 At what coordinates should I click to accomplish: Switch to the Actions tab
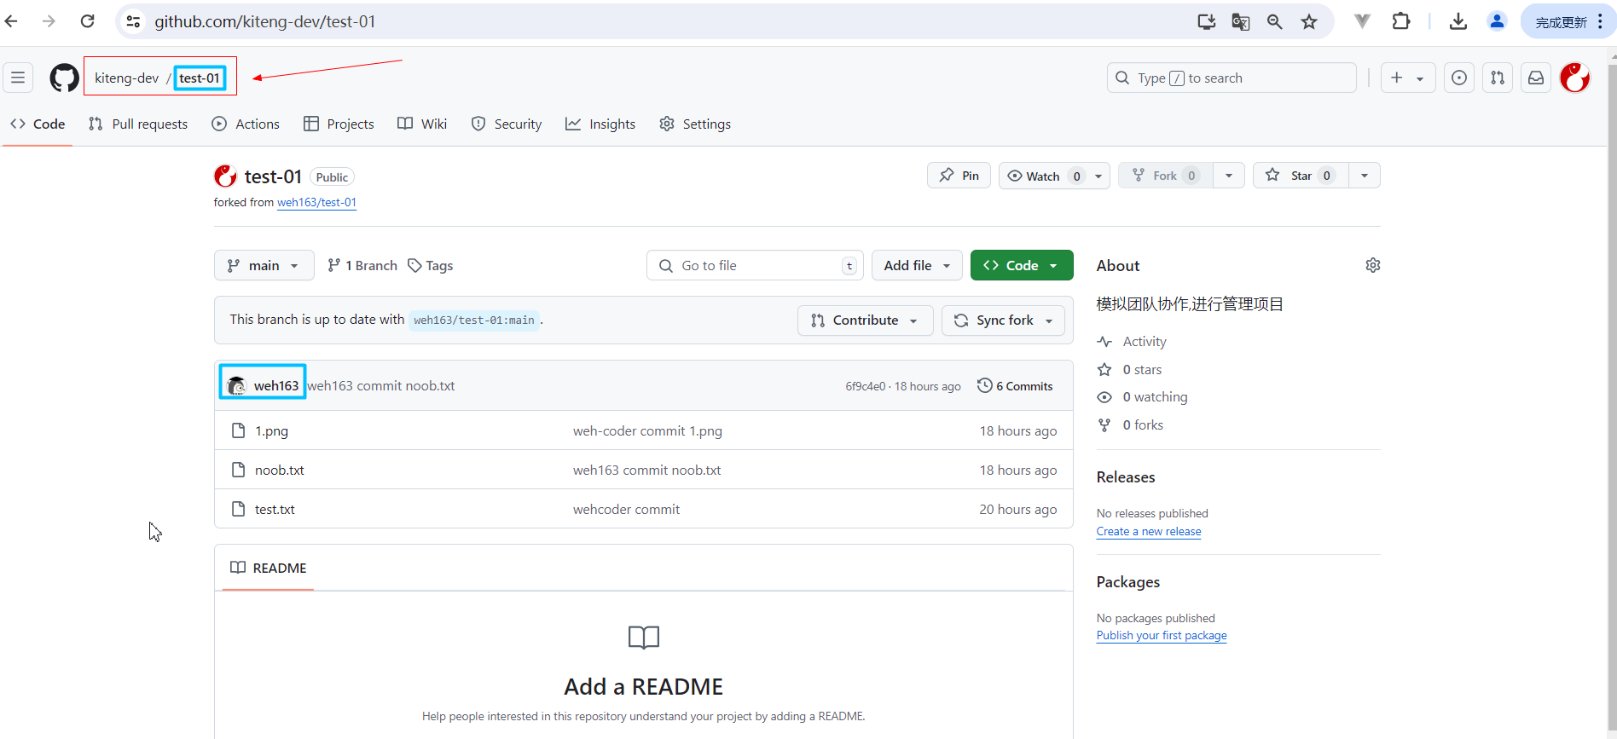[246, 124]
